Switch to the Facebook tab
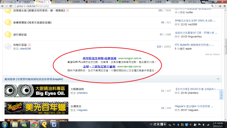The width and height of the screenshot is (227, 128). [109, 2]
